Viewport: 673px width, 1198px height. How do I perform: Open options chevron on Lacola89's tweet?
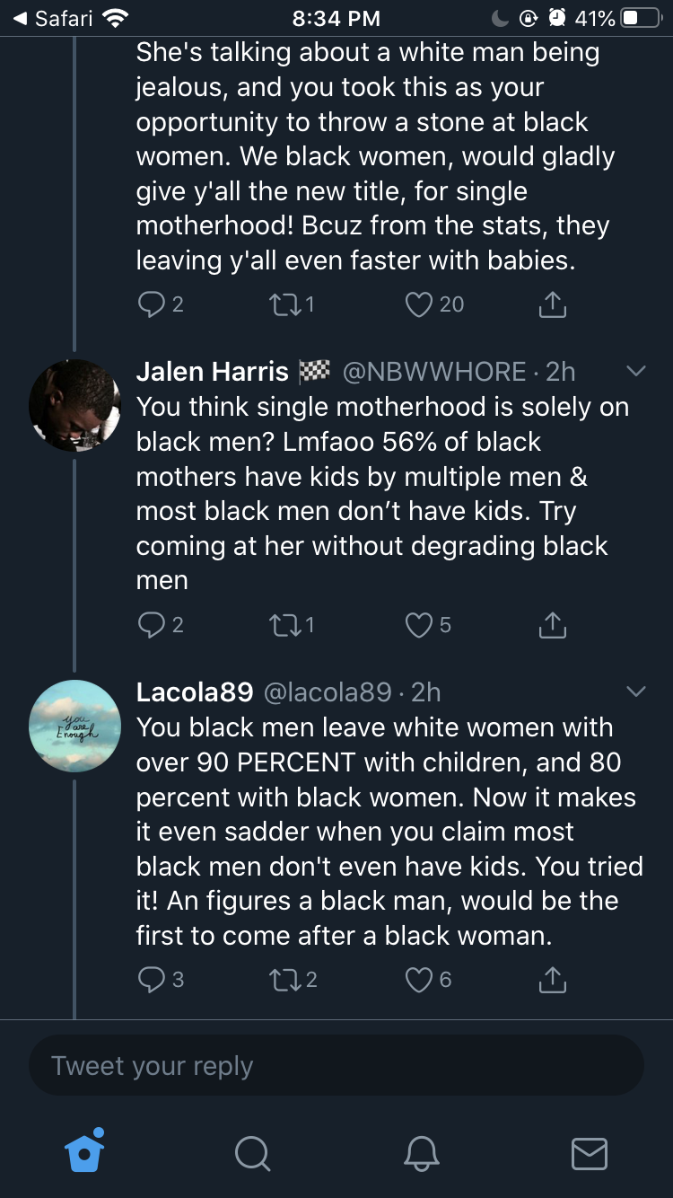point(635,691)
